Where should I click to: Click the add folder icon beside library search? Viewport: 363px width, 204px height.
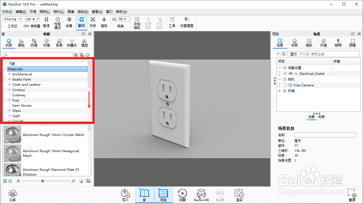76,55
